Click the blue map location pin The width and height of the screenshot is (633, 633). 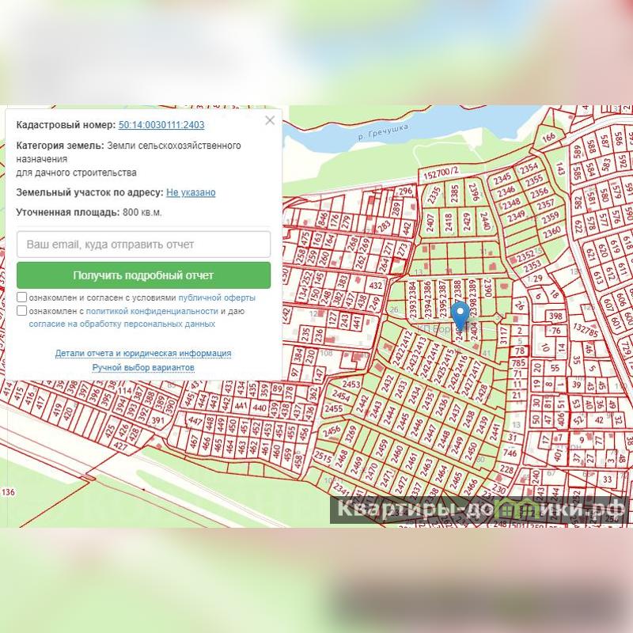coord(460,314)
